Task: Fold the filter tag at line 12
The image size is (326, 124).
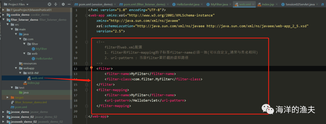Action: [x=87, y=69]
